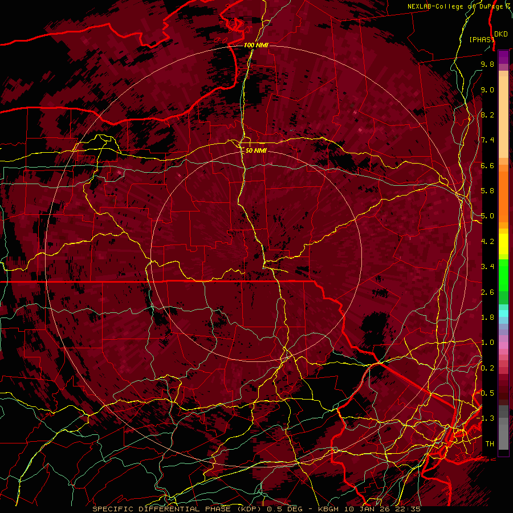The image size is (513, 513).
Task: Select the DKD product label
Action: click(x=500, y=34)
